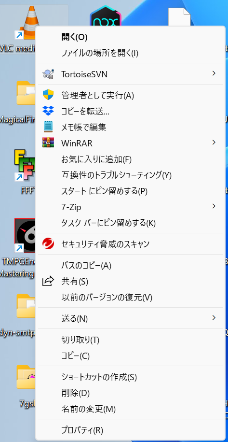Open the 送る(N) entry
The height and width of the screenshot is (442, 228).
(132, 318)
